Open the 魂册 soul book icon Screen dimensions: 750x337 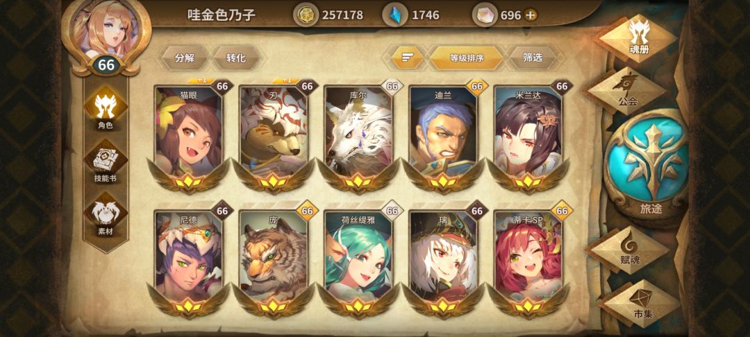tap(638, 37)
